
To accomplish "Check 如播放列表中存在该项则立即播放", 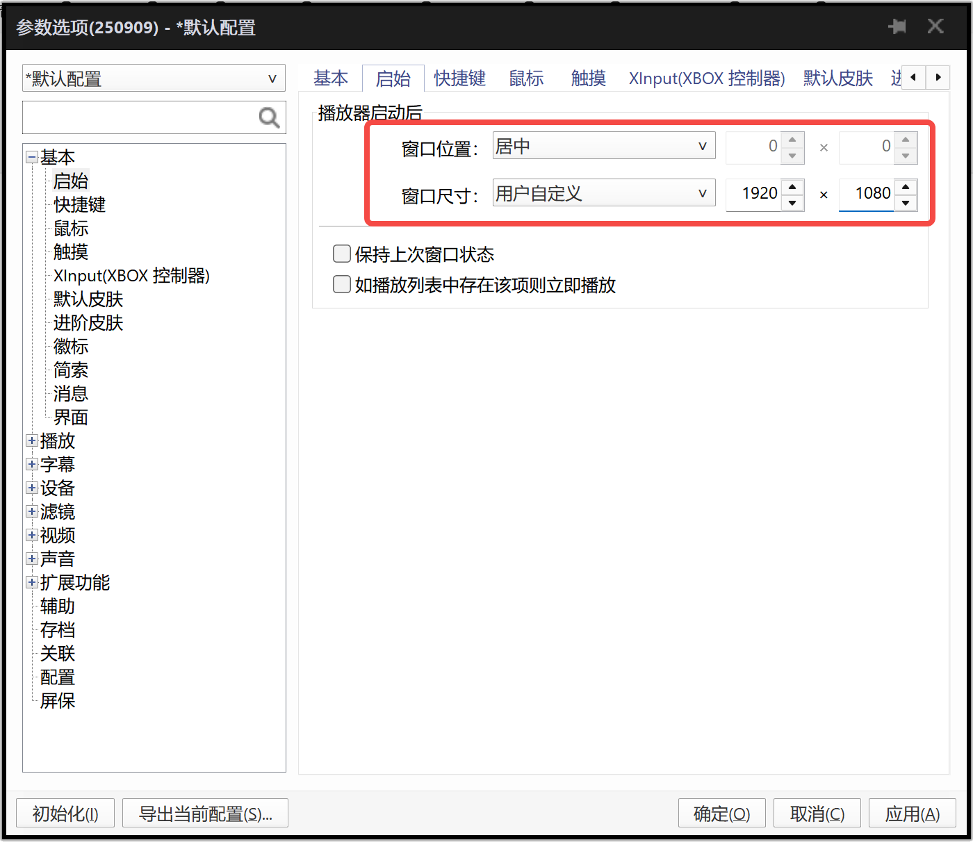I will [x=341, y=284].
